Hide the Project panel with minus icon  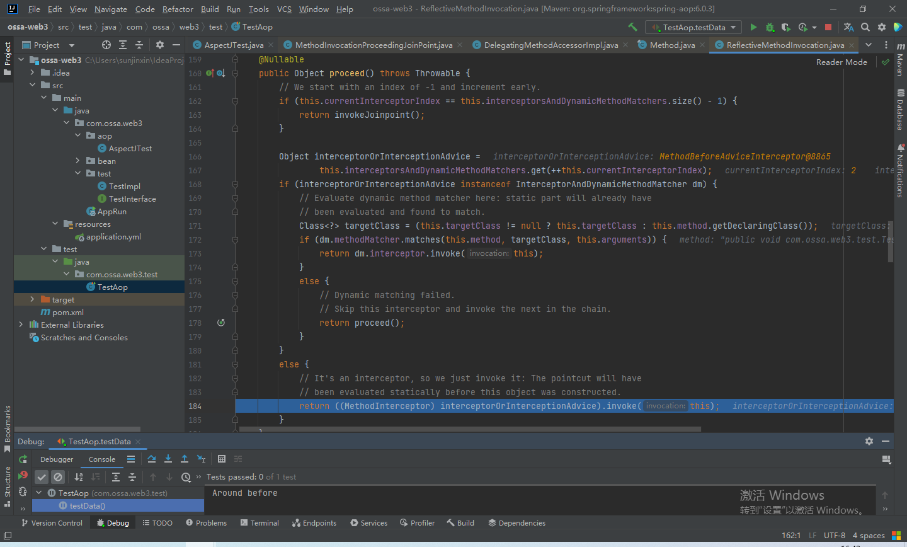tap(176, 45)
